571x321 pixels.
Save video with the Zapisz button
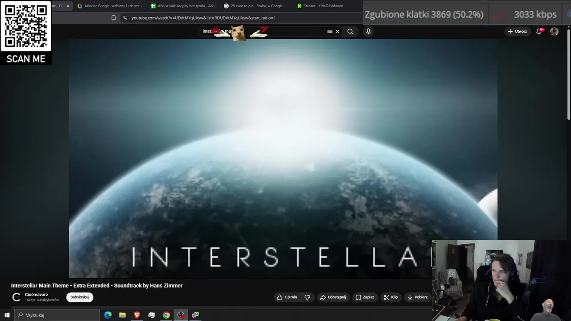[x=364, y=297]
